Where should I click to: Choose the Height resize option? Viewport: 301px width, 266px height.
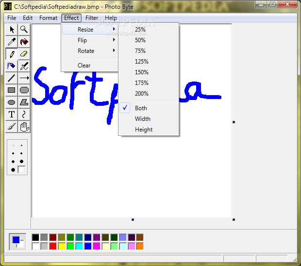coord(149,130)
